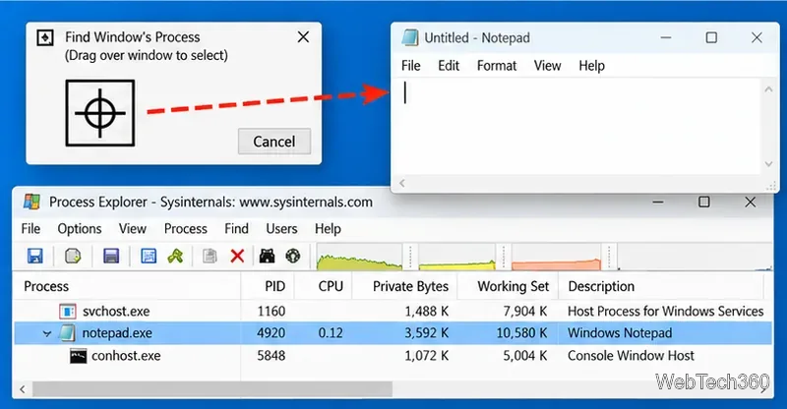This screenshot has width=787, height=409.
Task: Open the System Information toolbar icon
Action: point(111,257)
